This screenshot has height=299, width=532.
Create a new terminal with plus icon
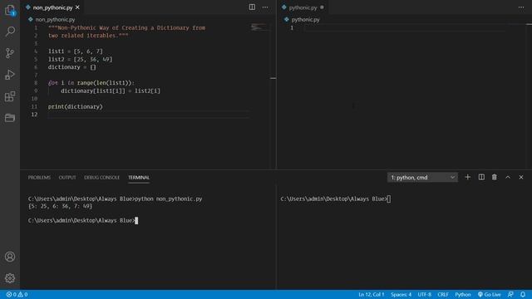tap(467, 177)
